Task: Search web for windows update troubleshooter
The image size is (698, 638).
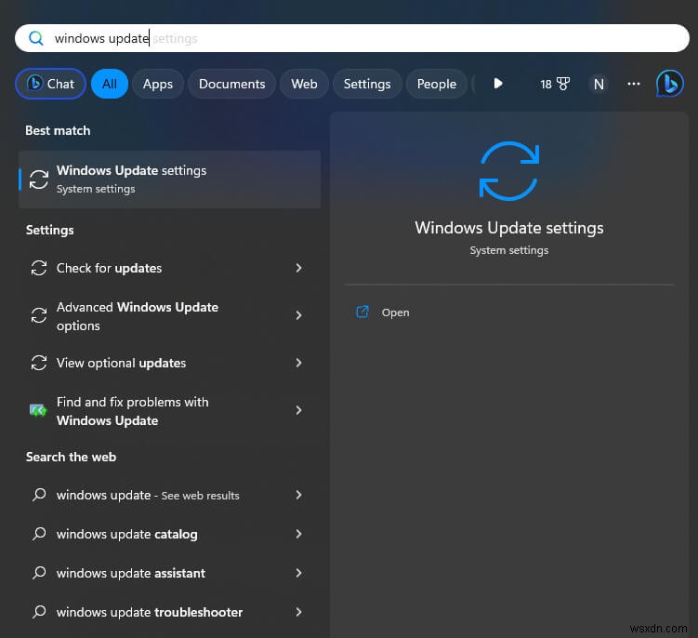Action: pyautogui.click(x=169, y=612)
